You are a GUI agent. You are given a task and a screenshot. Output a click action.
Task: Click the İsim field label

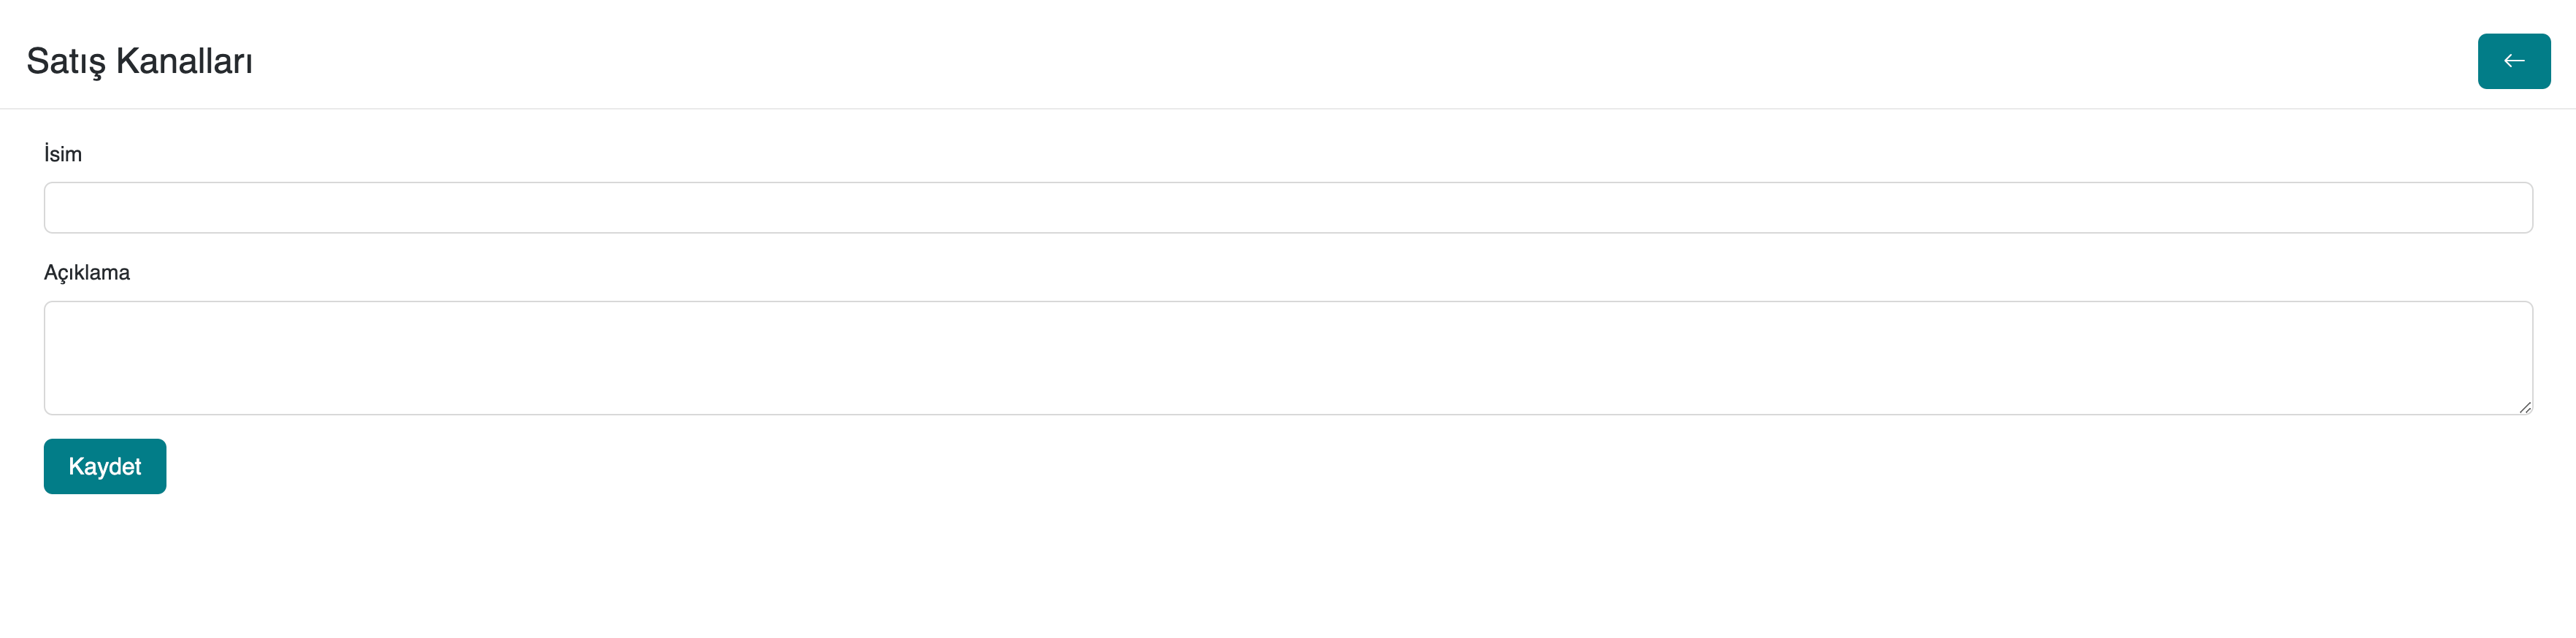63,154
